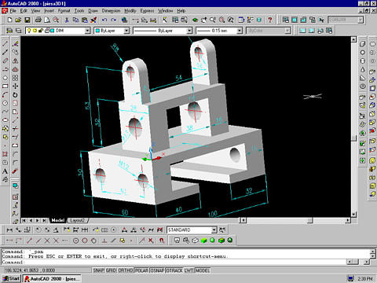
Task: Expand the STANDARD dimension style dropdown
Action: tap(214, 230)
